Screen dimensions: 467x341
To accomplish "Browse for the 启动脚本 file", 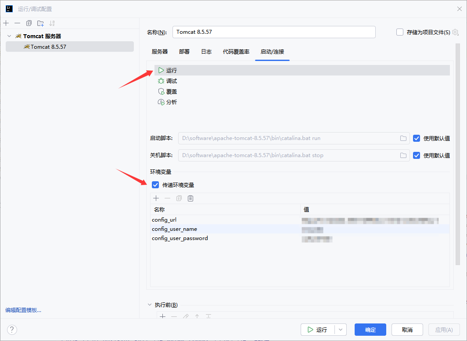I will point(403,138).
